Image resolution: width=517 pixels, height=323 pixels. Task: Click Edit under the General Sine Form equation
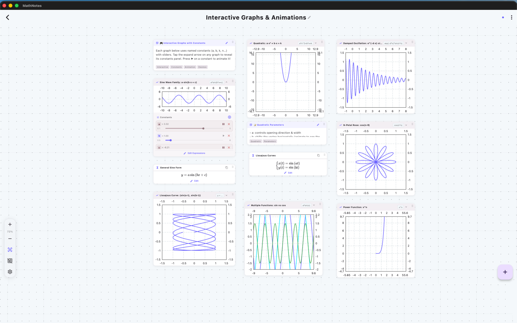click(194, 181)
